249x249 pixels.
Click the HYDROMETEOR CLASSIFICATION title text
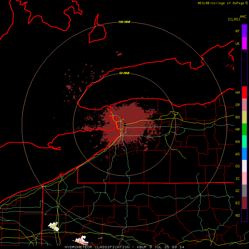tap(97, 247)
